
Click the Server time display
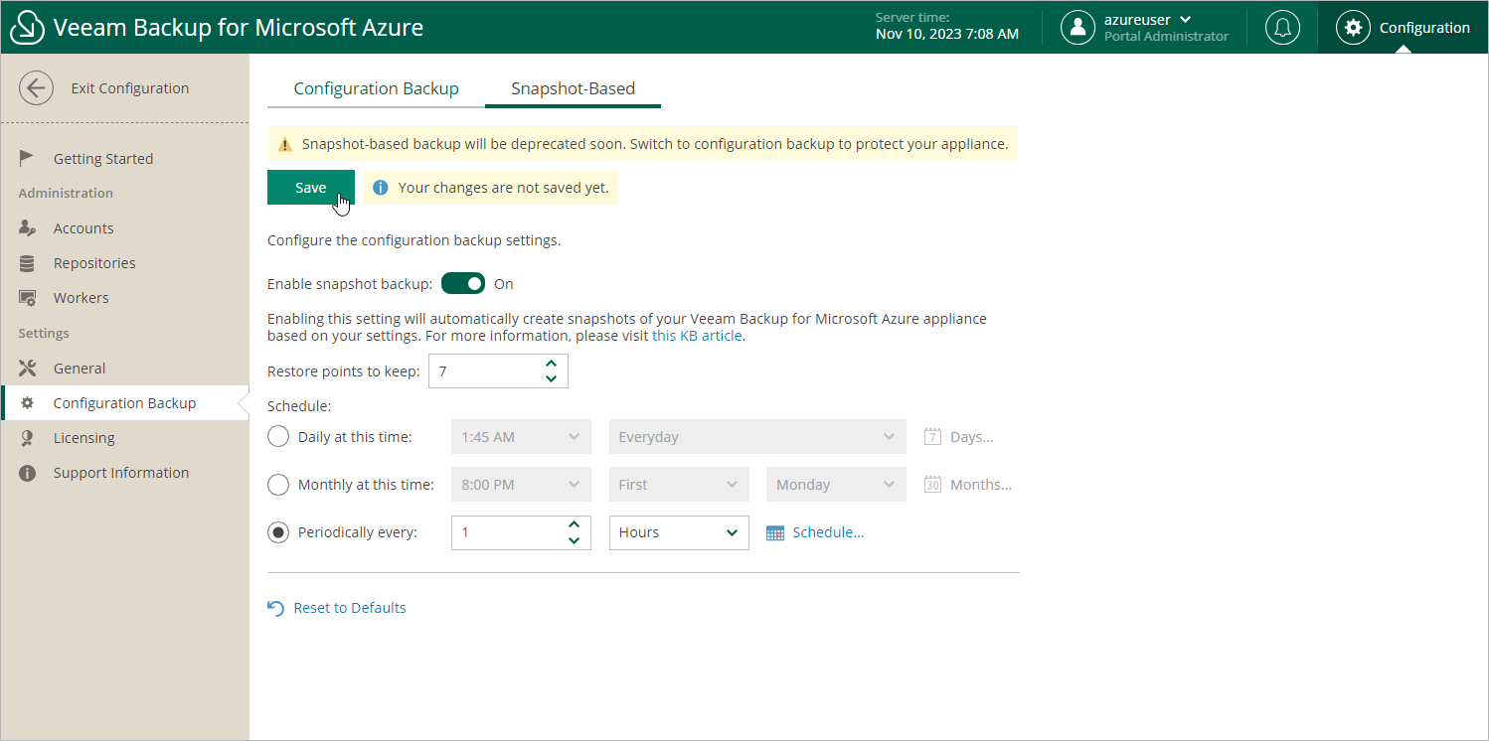947,27
